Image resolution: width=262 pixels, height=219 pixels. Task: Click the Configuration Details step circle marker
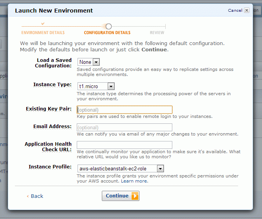pyautogui.click(x=108, y=26)
